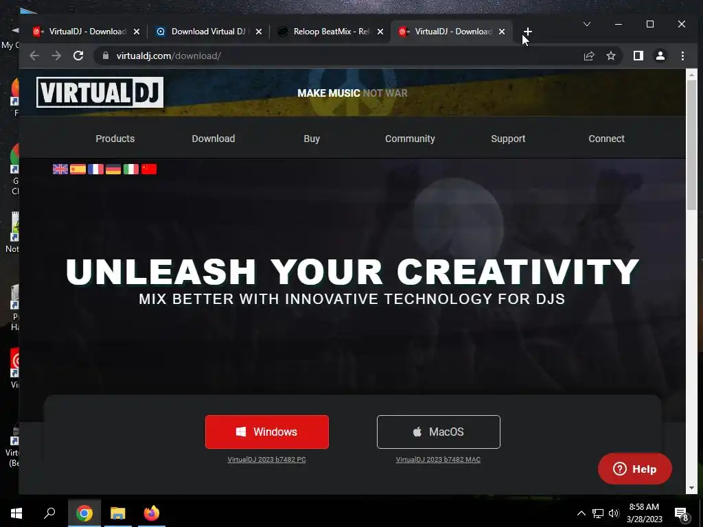Download VirtualDJ for MacOS
The image size is (703, 527).
click(x=439, y=432)
